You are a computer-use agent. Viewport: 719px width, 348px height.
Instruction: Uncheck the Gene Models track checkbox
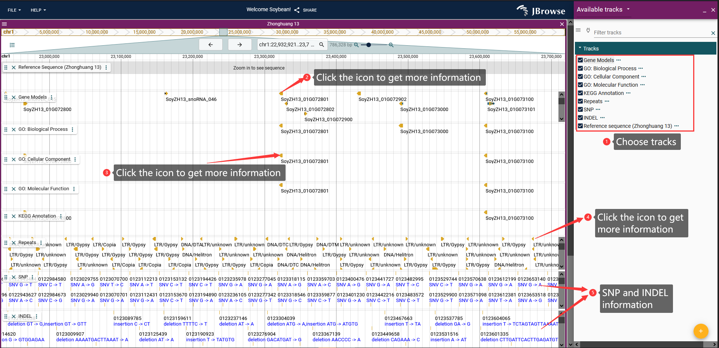(580, 60)
